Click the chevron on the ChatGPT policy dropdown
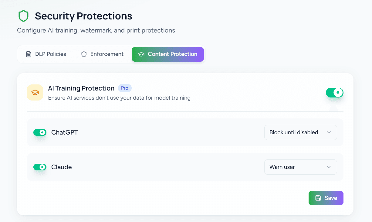This screenshot has height=222, width=372. pyautogui.click(x=329, y=132)
